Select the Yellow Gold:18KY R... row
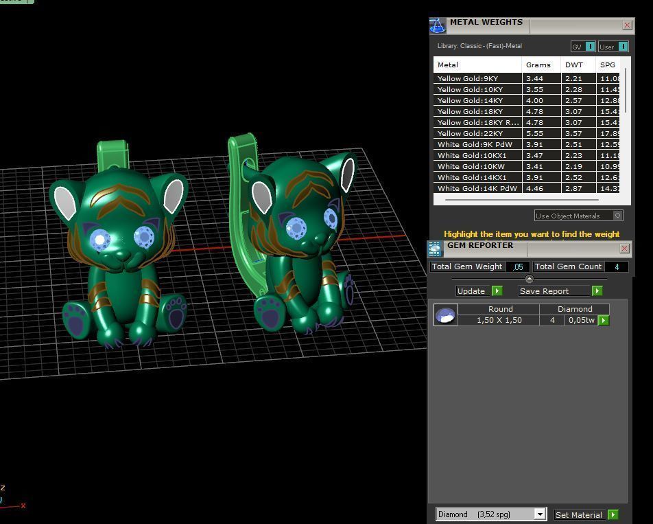This screenshot has width=653, height=524. (526, 122)
